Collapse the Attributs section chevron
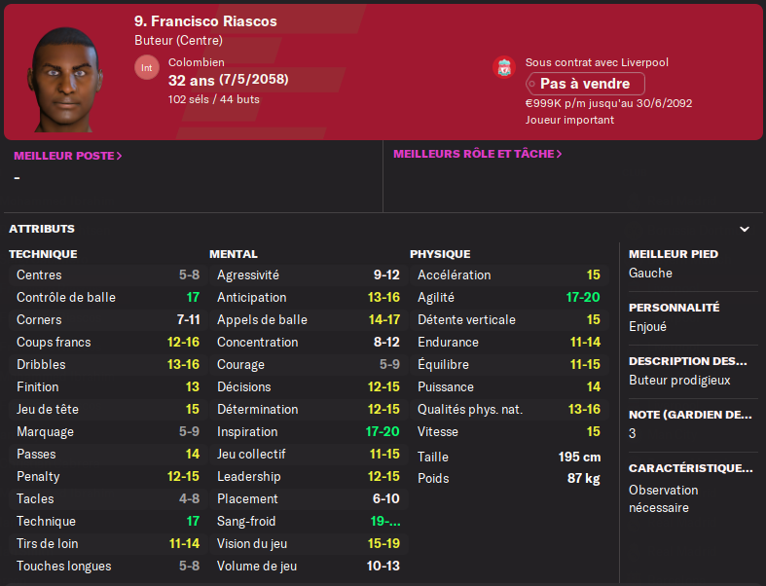The height and width of the screenshot is (586, 766). (745, 230)
